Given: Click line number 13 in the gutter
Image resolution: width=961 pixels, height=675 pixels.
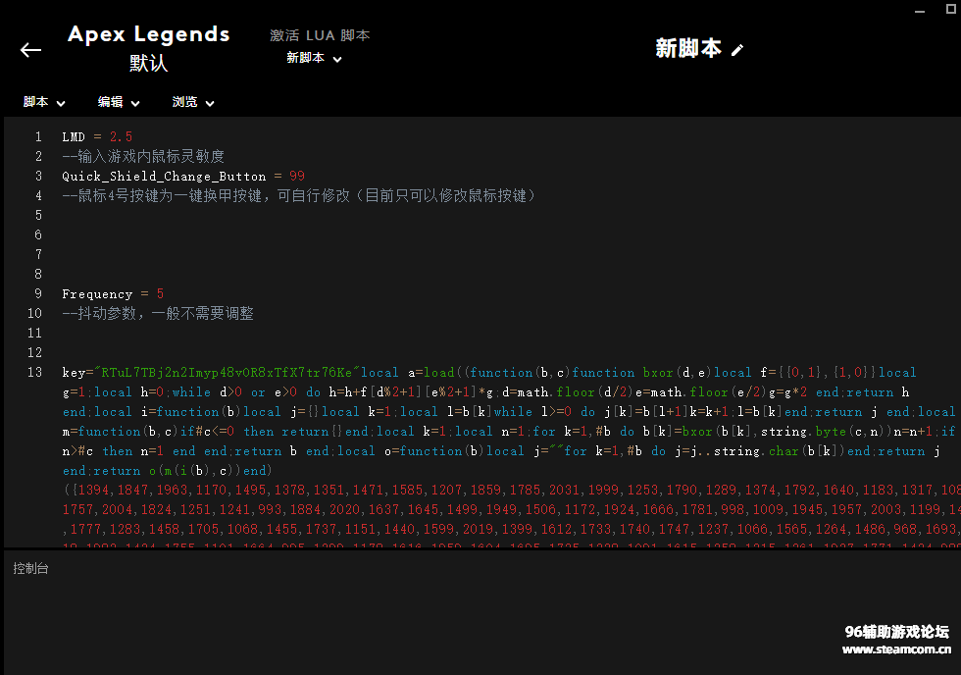Looking at the screenshot, I should pyautogui.click(x=35, y=372).
